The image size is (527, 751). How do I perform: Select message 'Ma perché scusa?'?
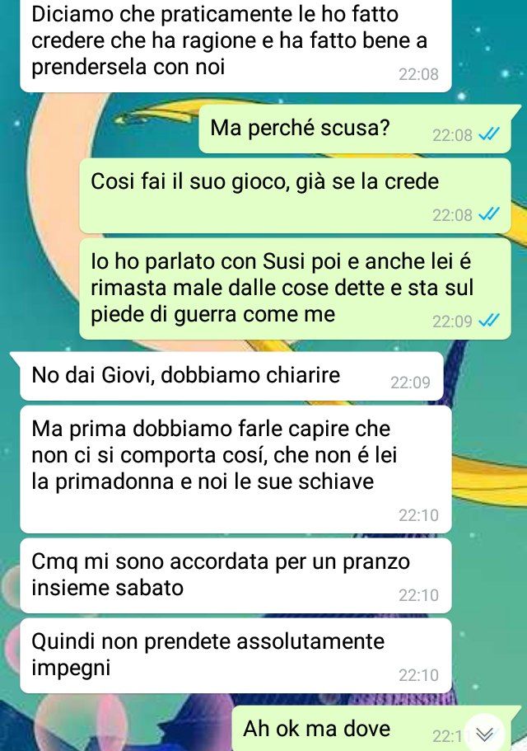(355, 129)
